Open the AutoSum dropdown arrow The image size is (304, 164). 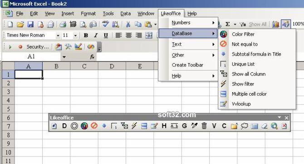pyautogui.click(x=235, y=24)
